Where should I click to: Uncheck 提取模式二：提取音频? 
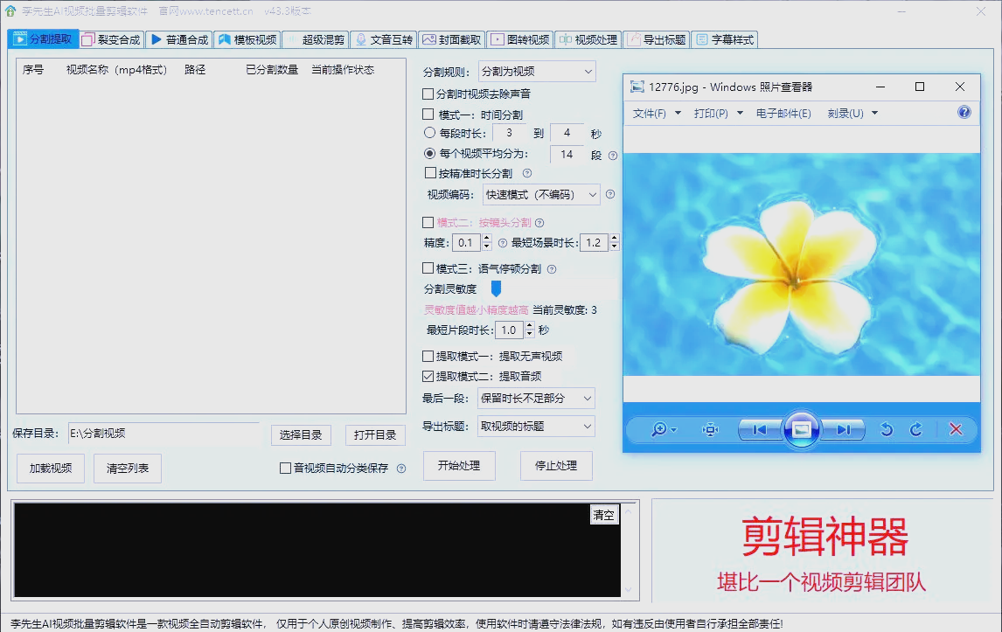tap(428, 377)
